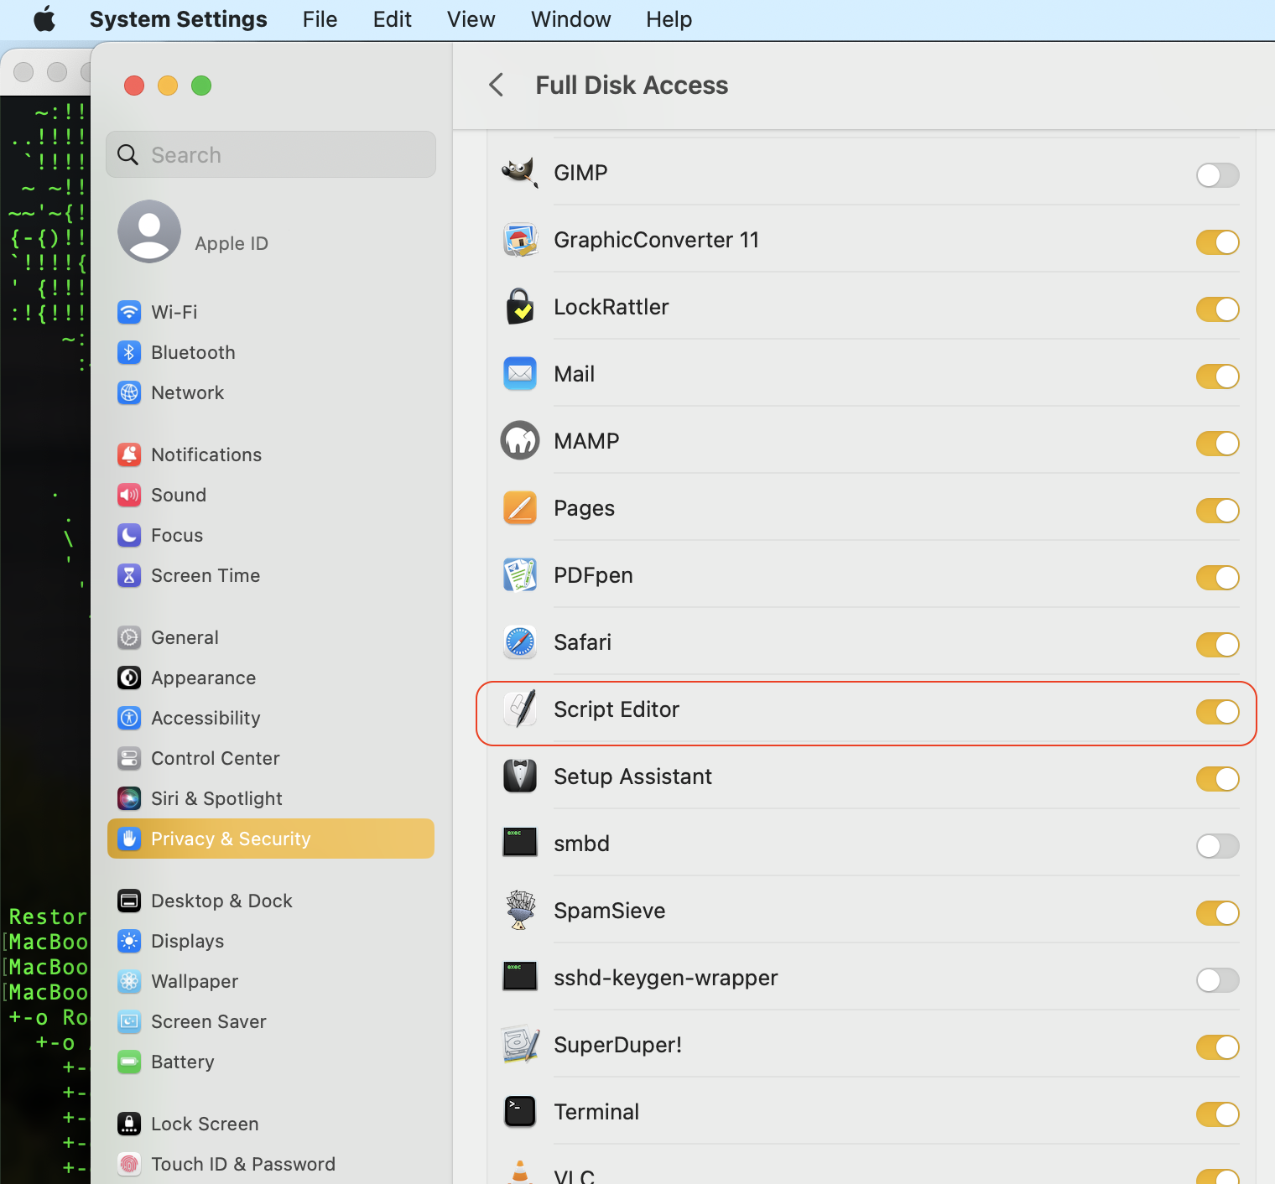The image size is (1275, 1184).
Task: Open Screen Saver settings in sidebar
Action: (x=271, y=1021)
